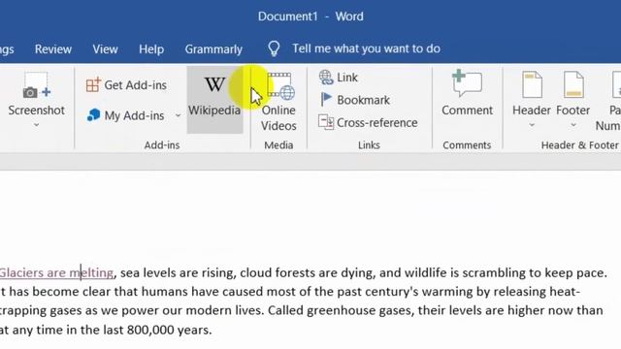The height and width of the screenshot is (349, 621).
Task: Add a Bookmark
Action: coord(355,100)
